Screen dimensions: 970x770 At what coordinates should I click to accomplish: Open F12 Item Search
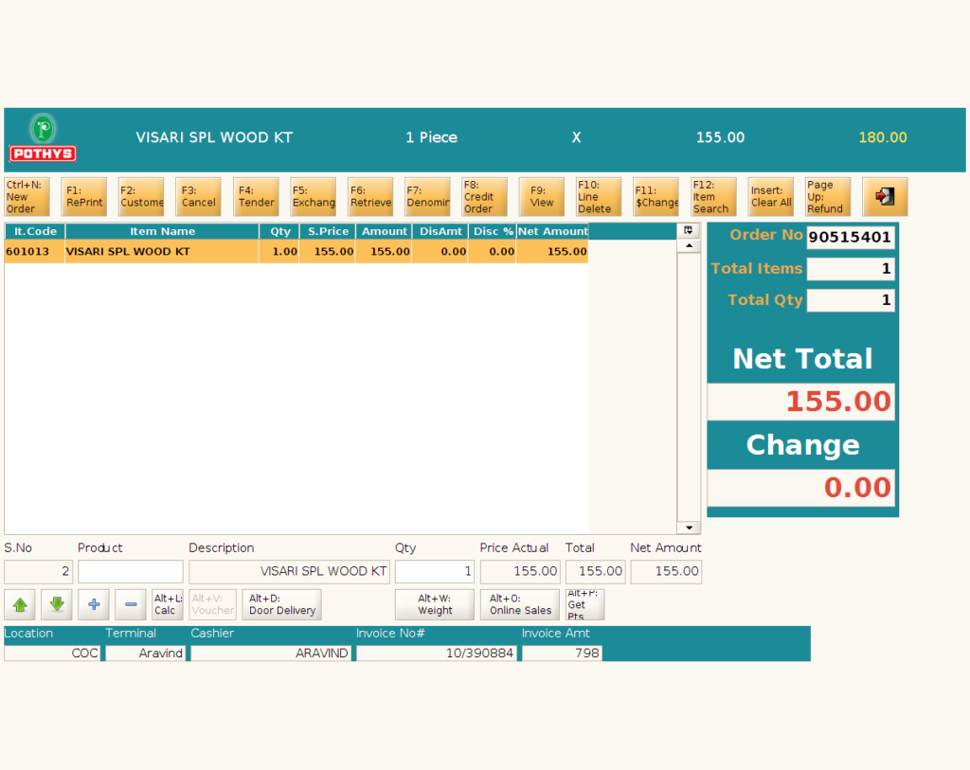(713, 197)
